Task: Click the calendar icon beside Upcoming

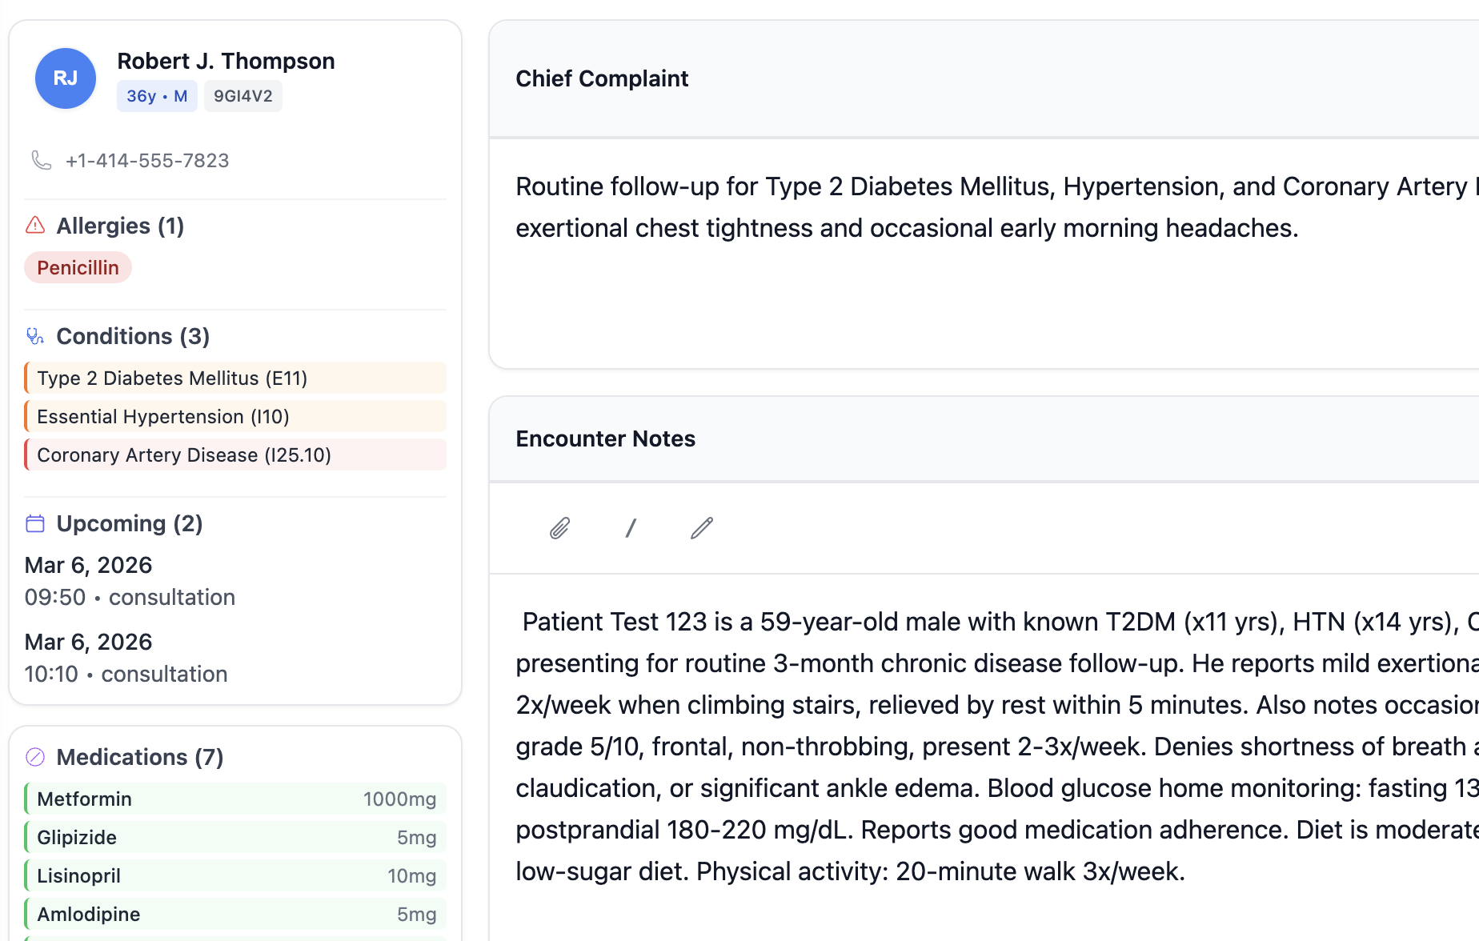Action: 34,523
